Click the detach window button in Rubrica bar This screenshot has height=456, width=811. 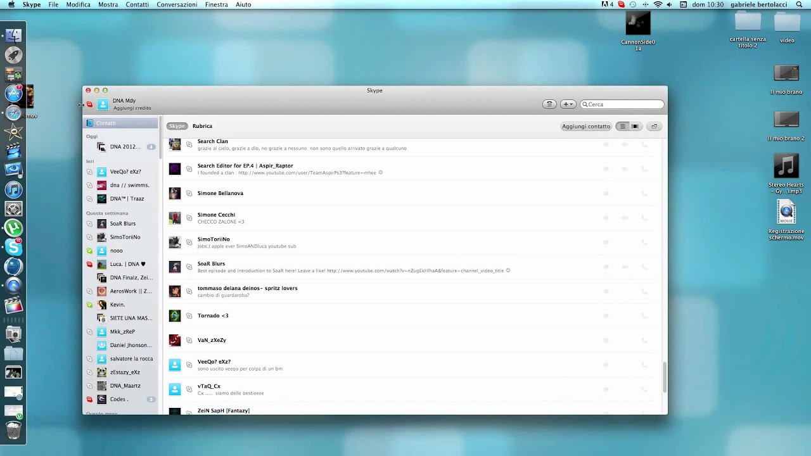[x=655, y=126]
